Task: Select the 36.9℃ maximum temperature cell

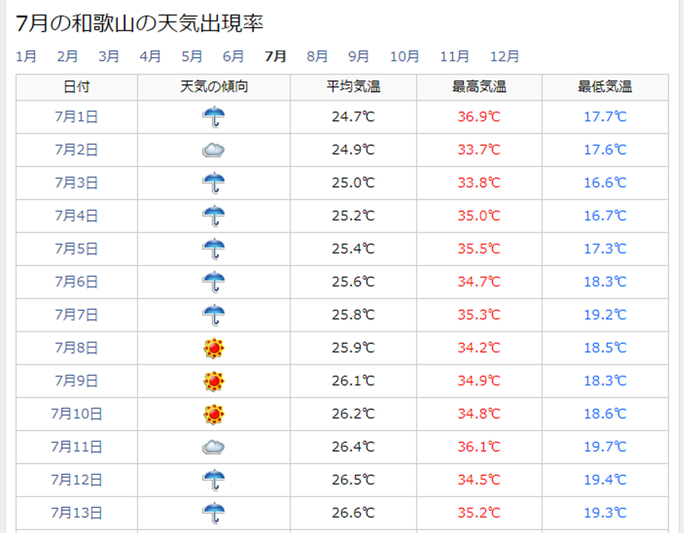Action: pyautogui.click(x=479, y=117)
